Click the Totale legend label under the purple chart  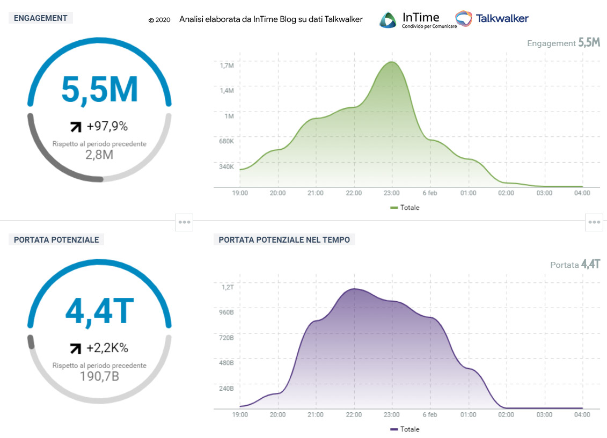409,429
